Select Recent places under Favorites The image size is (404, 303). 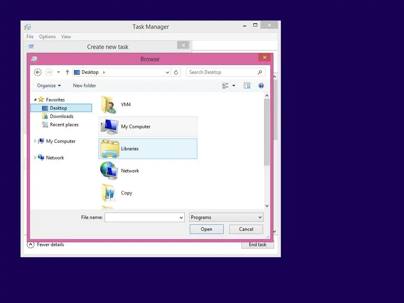(x=64, y=125)
